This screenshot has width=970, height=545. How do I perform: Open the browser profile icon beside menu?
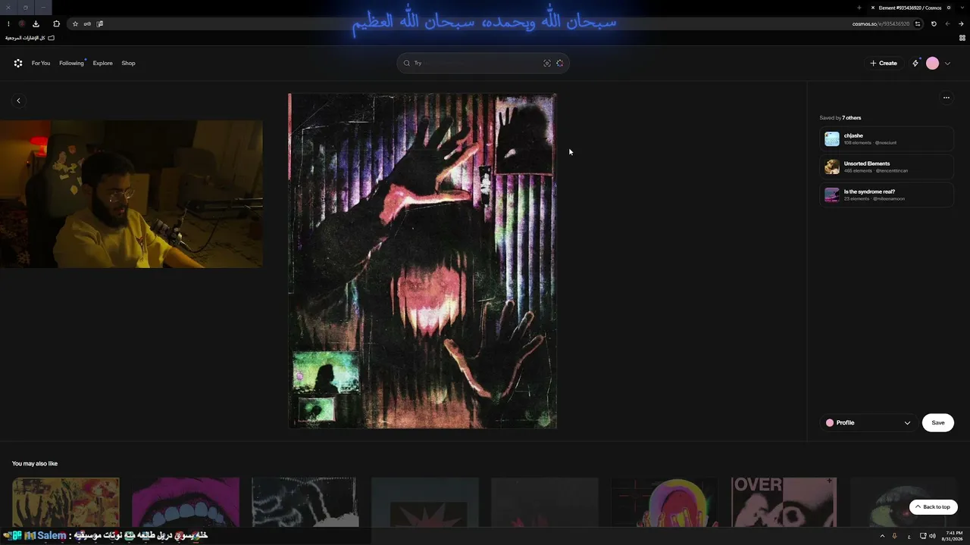tap(22, 23)
